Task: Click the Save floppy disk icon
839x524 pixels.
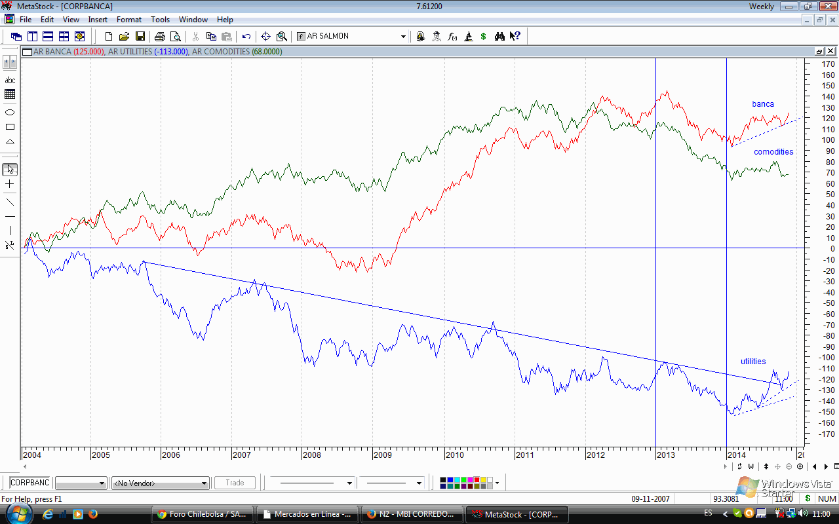Action: pyautogui.click(x=140, y=37)
